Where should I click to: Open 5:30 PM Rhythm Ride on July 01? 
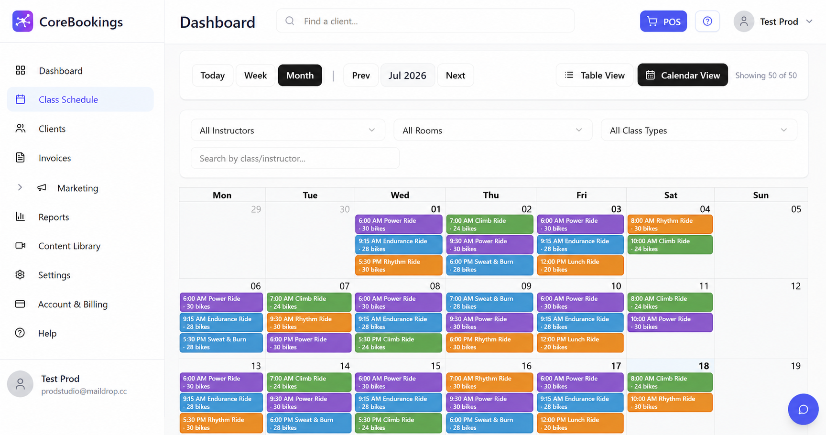click(x=399, y=265)
